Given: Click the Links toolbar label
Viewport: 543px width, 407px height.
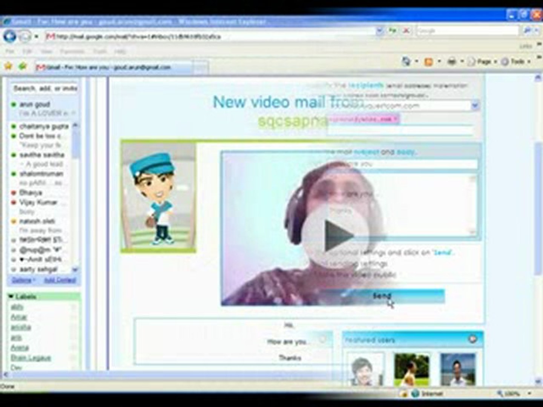Looking at the screenshot, I should [x=526, y=46].
